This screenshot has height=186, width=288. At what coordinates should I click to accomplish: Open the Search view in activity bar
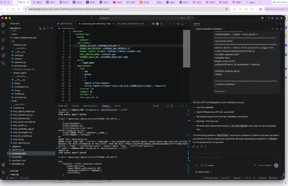3,32
